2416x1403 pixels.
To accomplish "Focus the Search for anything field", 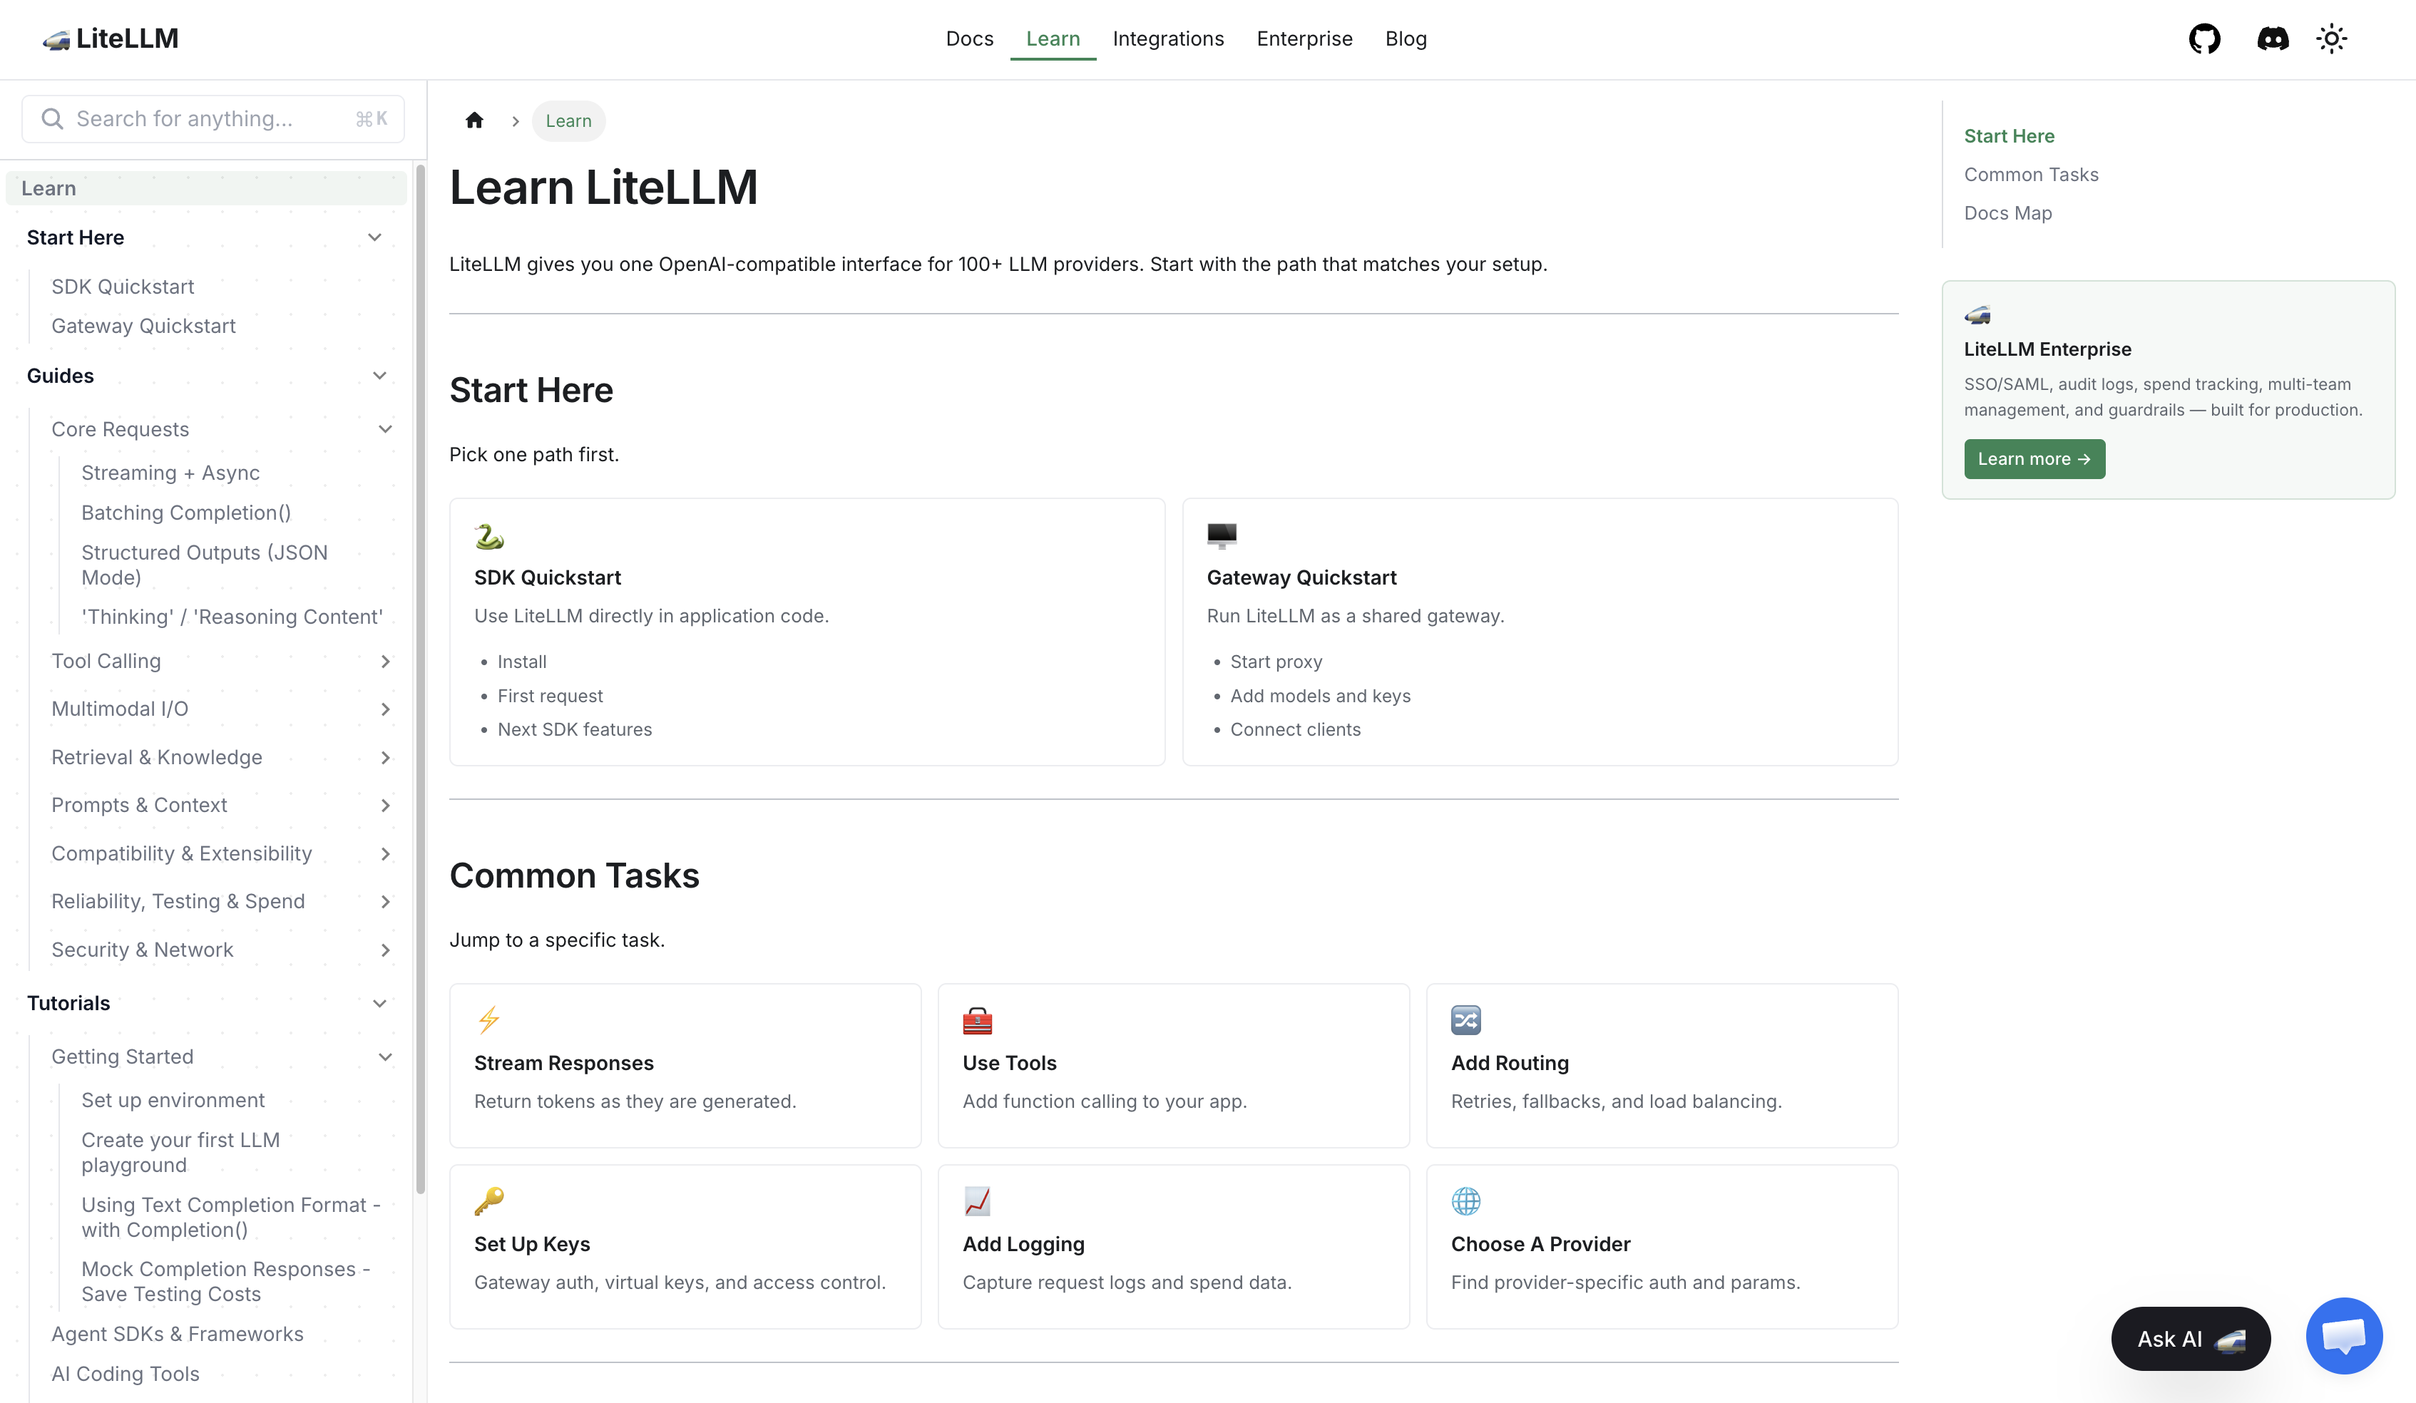I will [213, 119].
